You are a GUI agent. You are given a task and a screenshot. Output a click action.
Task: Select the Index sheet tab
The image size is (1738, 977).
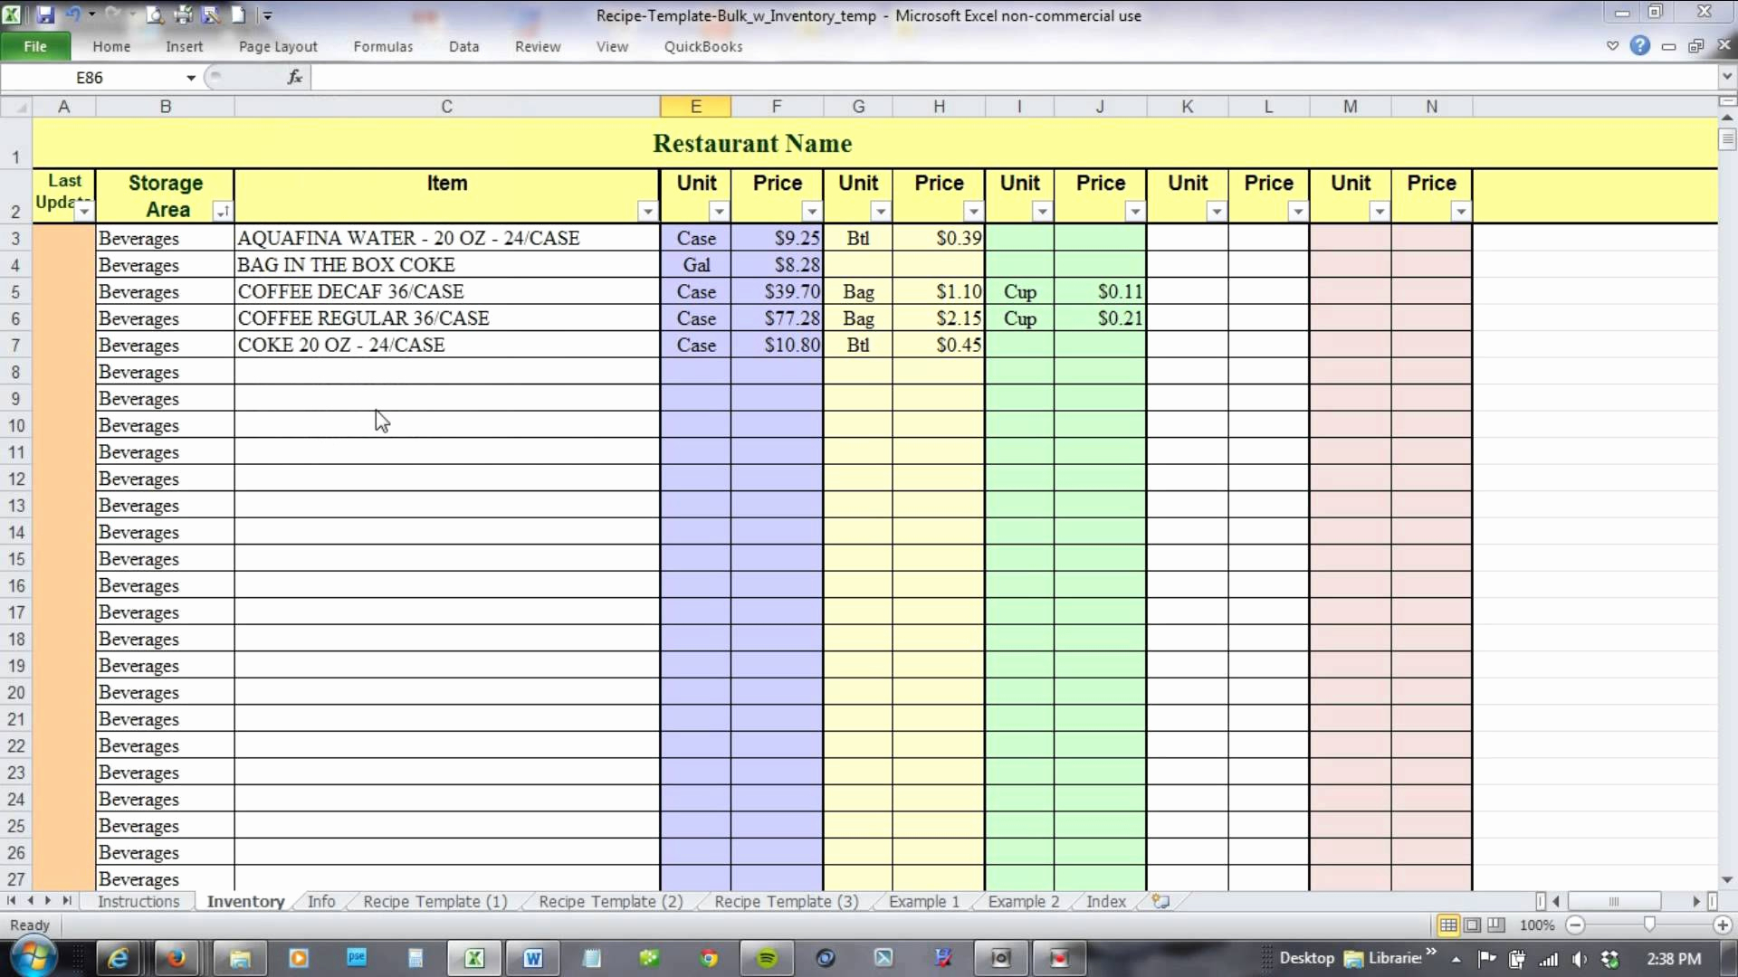coord(1104,902)
